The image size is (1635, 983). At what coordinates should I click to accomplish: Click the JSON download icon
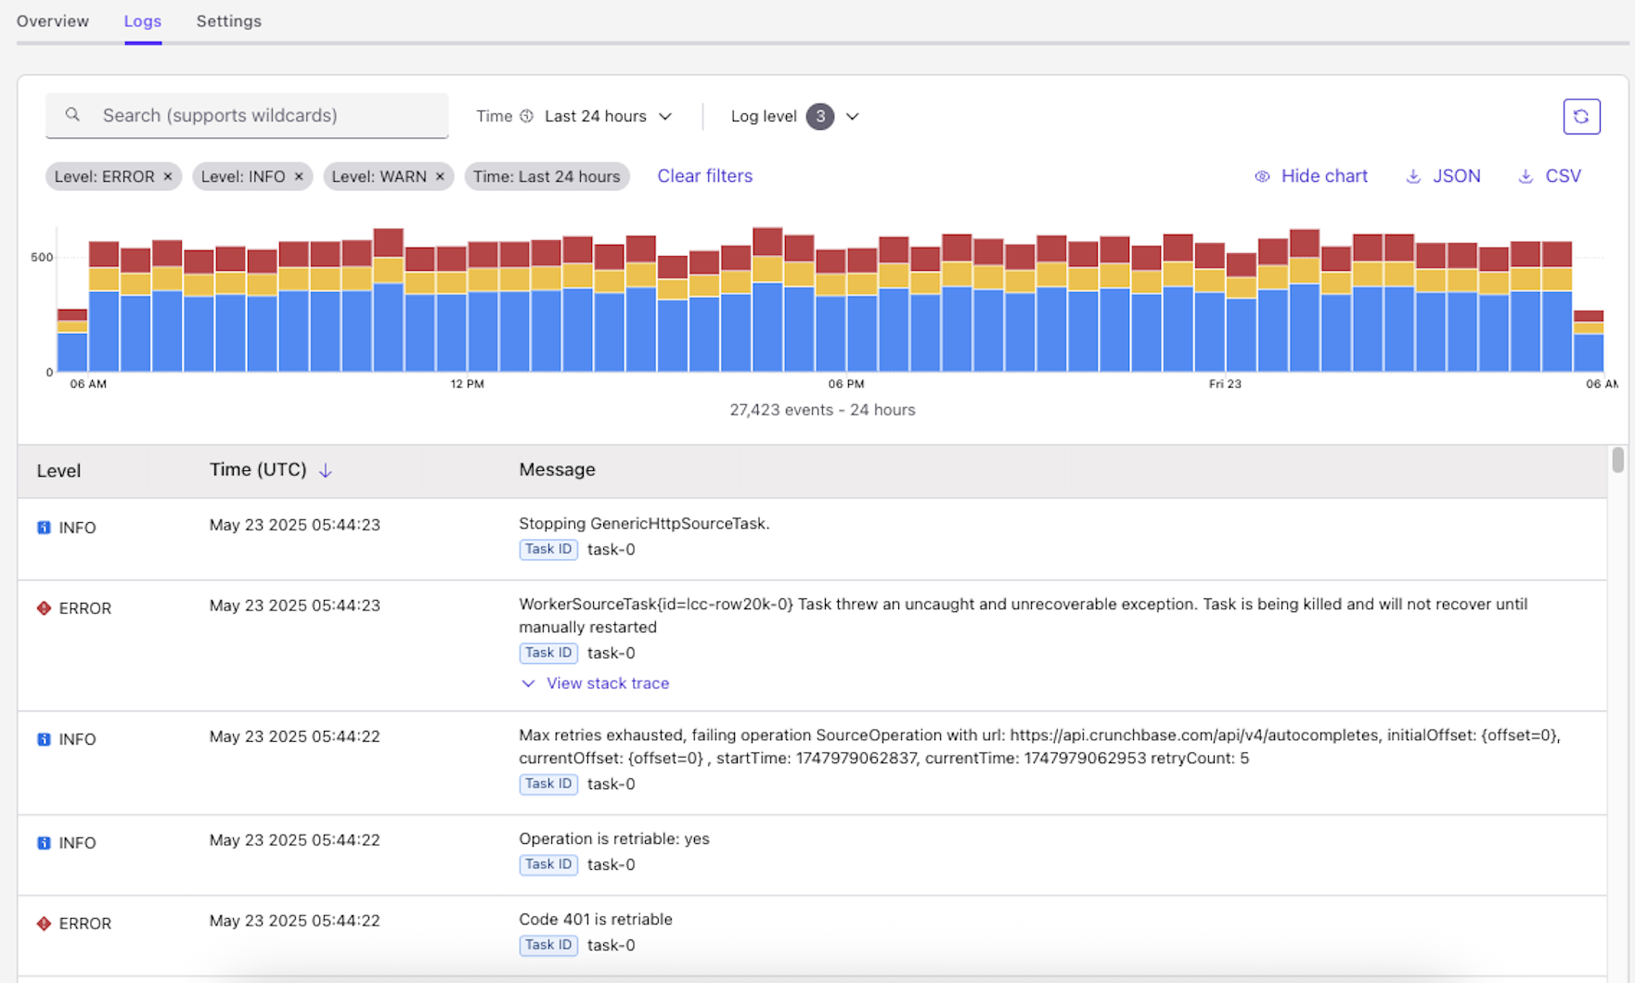(x=1413, y=176)
